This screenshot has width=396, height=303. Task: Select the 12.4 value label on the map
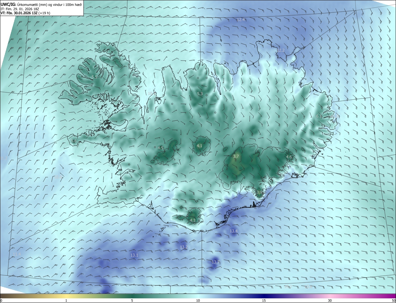click(x=241, y=20)
